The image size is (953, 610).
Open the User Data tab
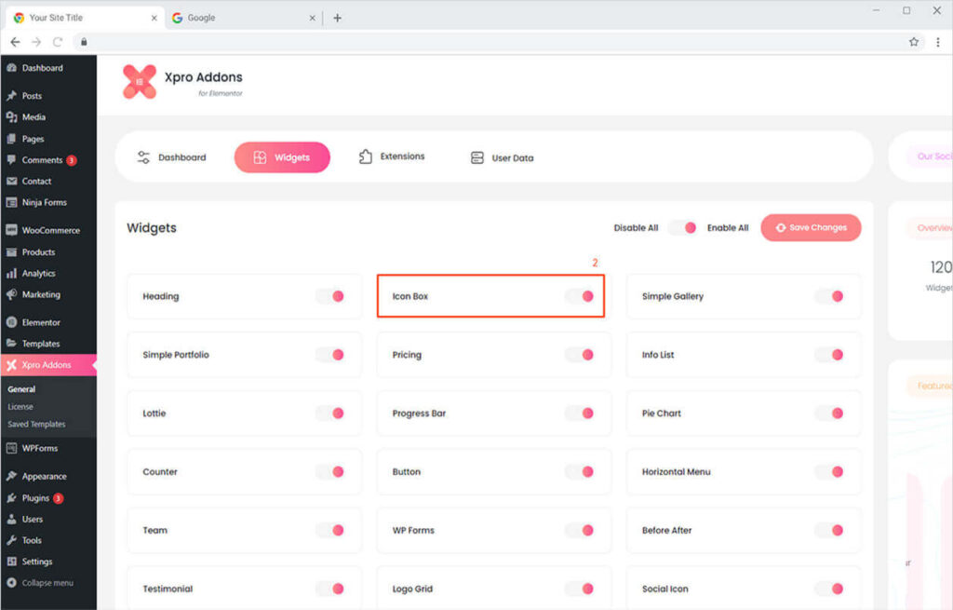[x=503, y=158]
